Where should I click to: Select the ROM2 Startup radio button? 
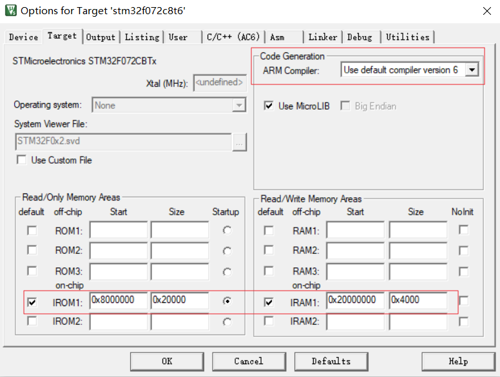click(x=227, y=251)
